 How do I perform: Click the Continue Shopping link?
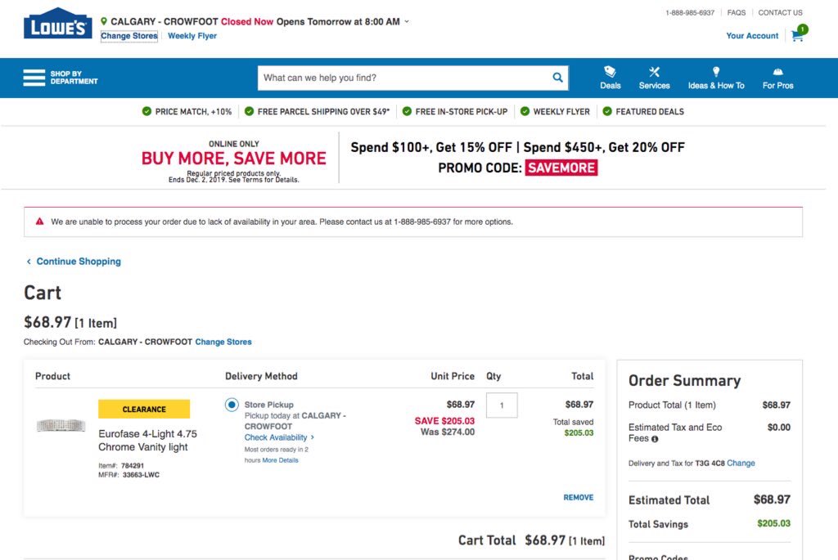[x=77, y=261]
